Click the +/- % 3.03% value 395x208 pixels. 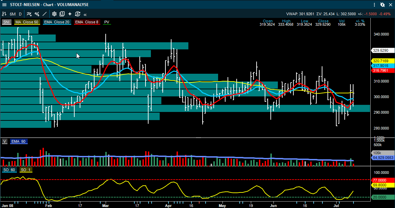pos(360,24)
